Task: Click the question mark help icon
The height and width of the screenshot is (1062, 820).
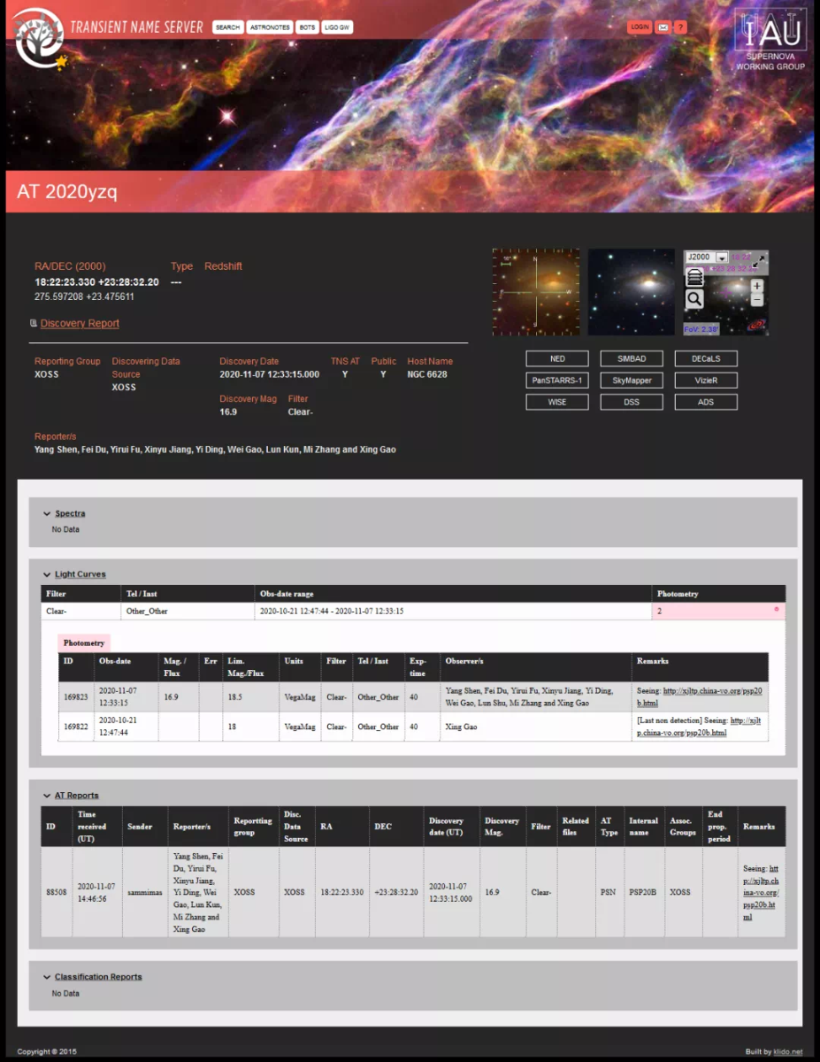Action: 680,27
